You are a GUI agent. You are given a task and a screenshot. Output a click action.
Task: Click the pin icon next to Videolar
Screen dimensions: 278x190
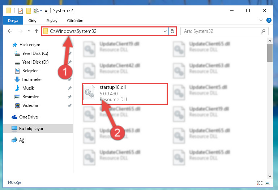[70, 105]
